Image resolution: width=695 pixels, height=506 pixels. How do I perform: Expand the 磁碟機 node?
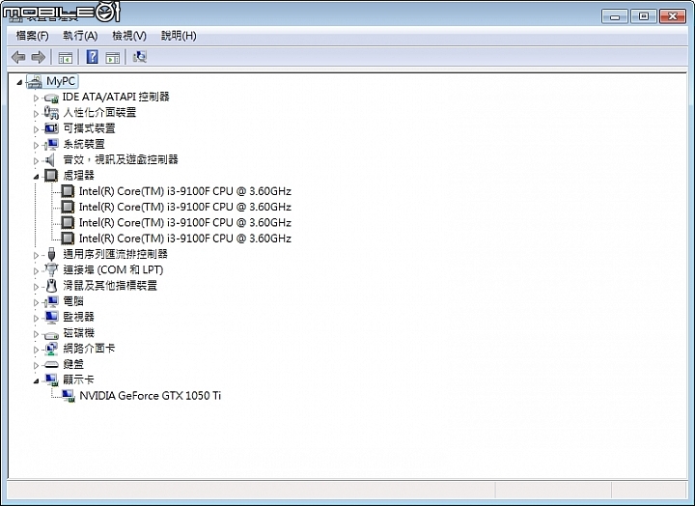37,334
